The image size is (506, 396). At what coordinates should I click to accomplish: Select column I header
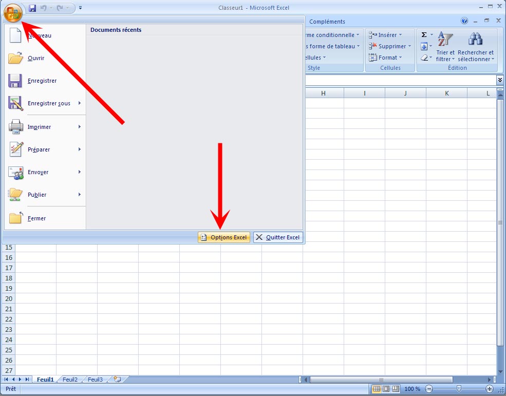click(364, 93)
